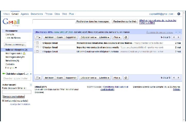Star the 'Utilisez Gmail sur votre téléphone' message
Screen dimensions: 186x140
[41, 51]
